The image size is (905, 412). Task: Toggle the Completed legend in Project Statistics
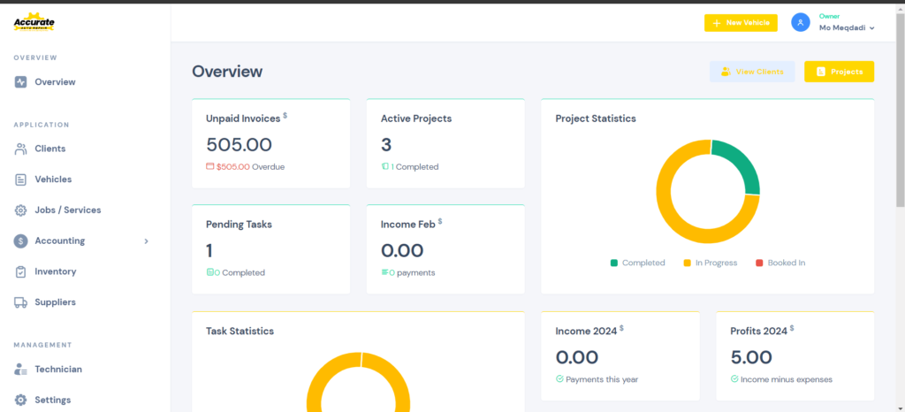click(x=638, y=263)
